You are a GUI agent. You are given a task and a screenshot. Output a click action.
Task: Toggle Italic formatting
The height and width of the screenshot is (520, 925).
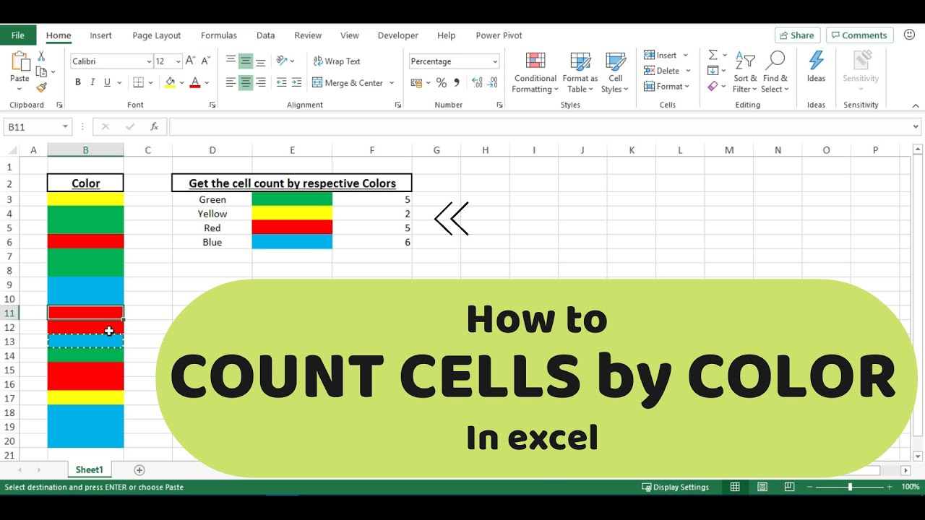pos(92,82)
